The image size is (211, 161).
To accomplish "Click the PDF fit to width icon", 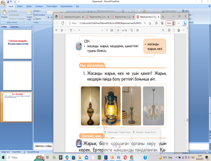I will point(112,30).
